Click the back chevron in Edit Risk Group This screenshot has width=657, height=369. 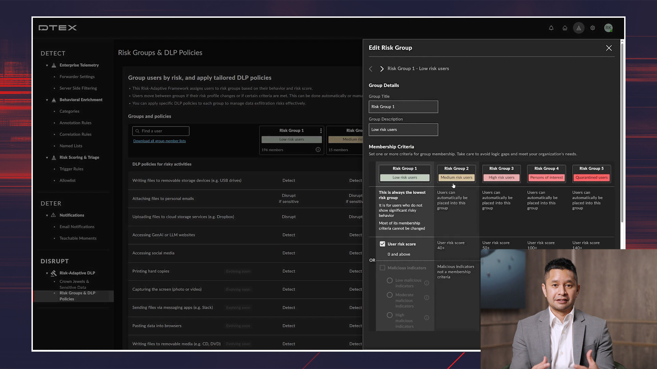tap(371, 69)
